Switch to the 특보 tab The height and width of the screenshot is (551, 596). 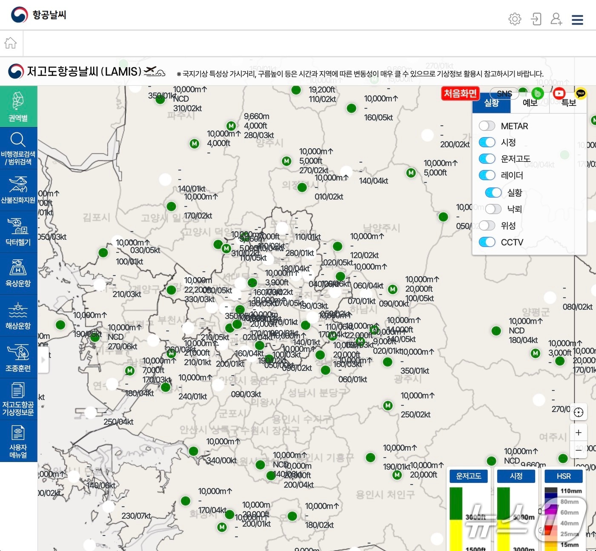click(x=568, y=103)
